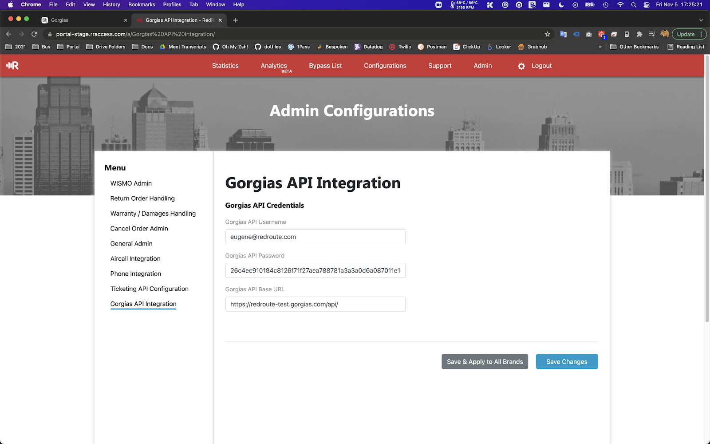This screenshot has width=710, height=444.
Task: Open the dotfiles GitHub bookmark
Action: tap(268, 47)
